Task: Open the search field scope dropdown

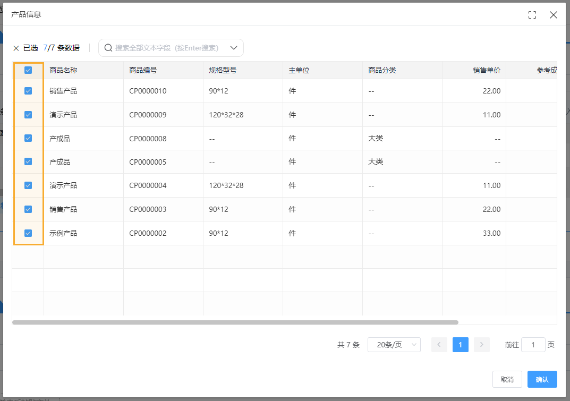Action: pos(234,48)
